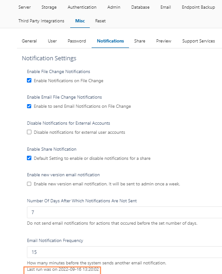Select the General sub-tab

tap(29, 41)
